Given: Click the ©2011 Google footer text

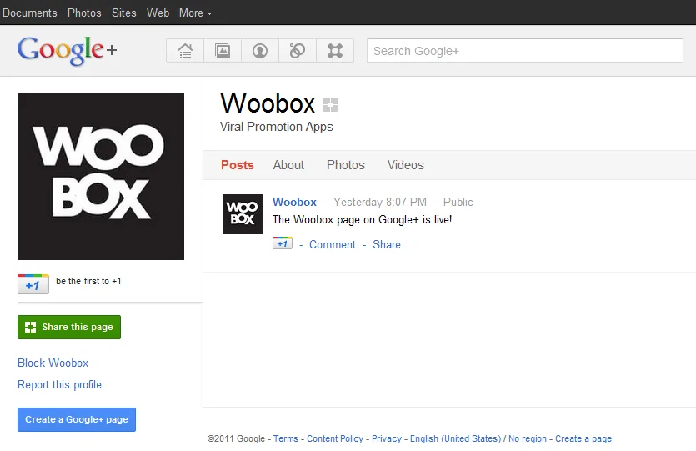Looking at the screenshot, I should click(x=236, y=438).
